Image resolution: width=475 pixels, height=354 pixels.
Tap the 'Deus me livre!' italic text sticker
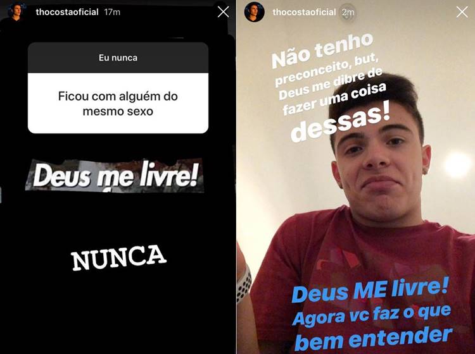click(x=115, y=176)
